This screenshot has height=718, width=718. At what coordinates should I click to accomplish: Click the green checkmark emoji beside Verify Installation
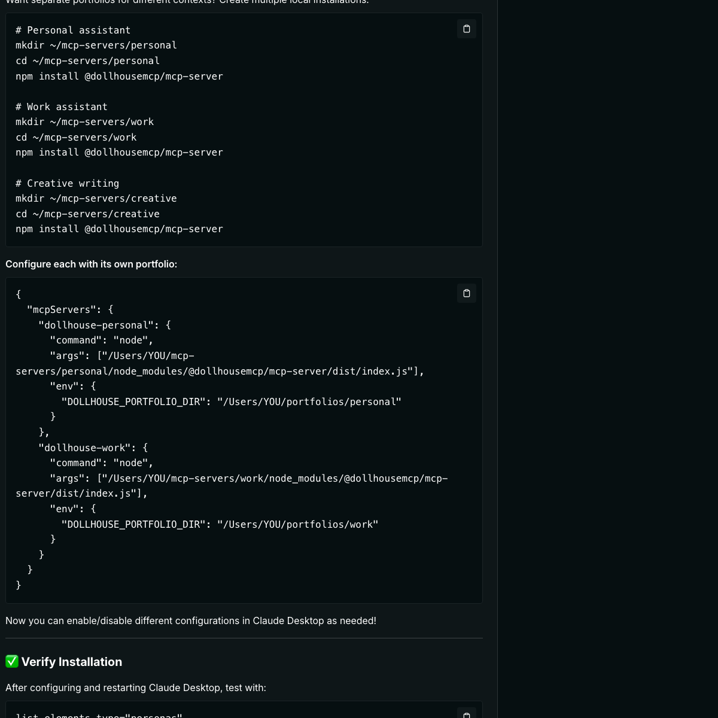[x=12, y=662]
